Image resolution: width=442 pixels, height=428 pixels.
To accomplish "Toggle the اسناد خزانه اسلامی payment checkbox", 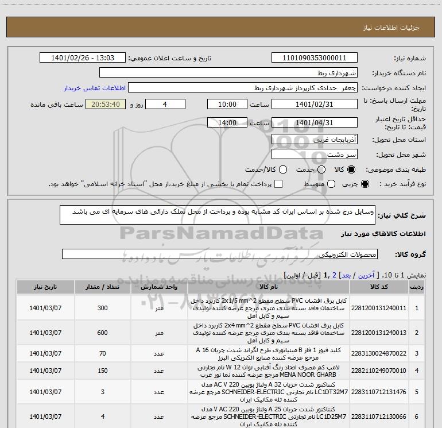I will pos(278,184).
